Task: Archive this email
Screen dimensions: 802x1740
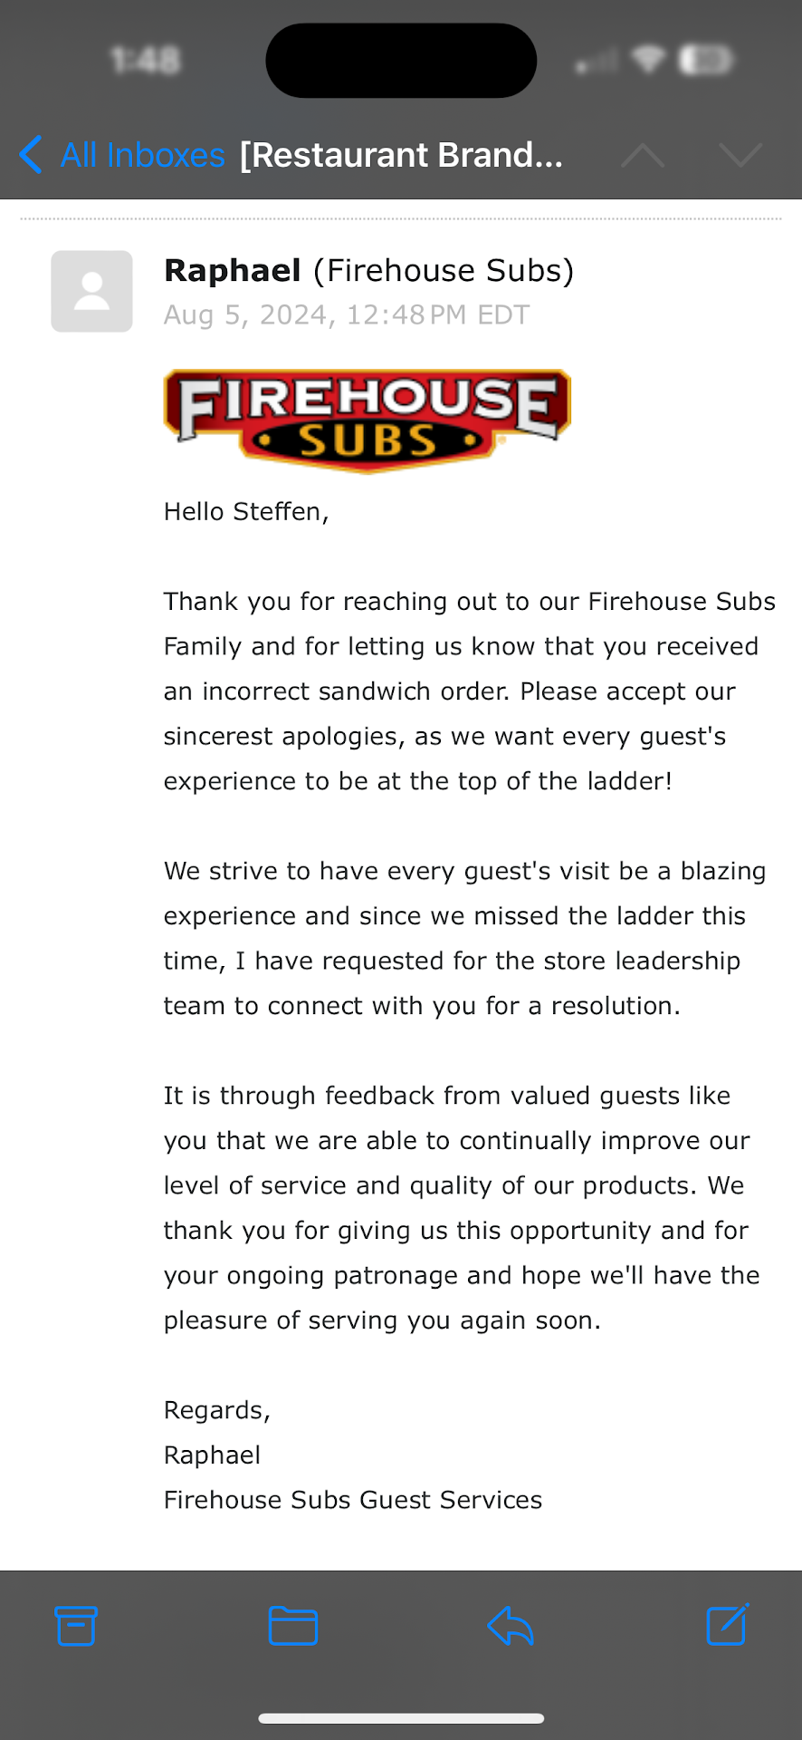Action: (76, 1626)
